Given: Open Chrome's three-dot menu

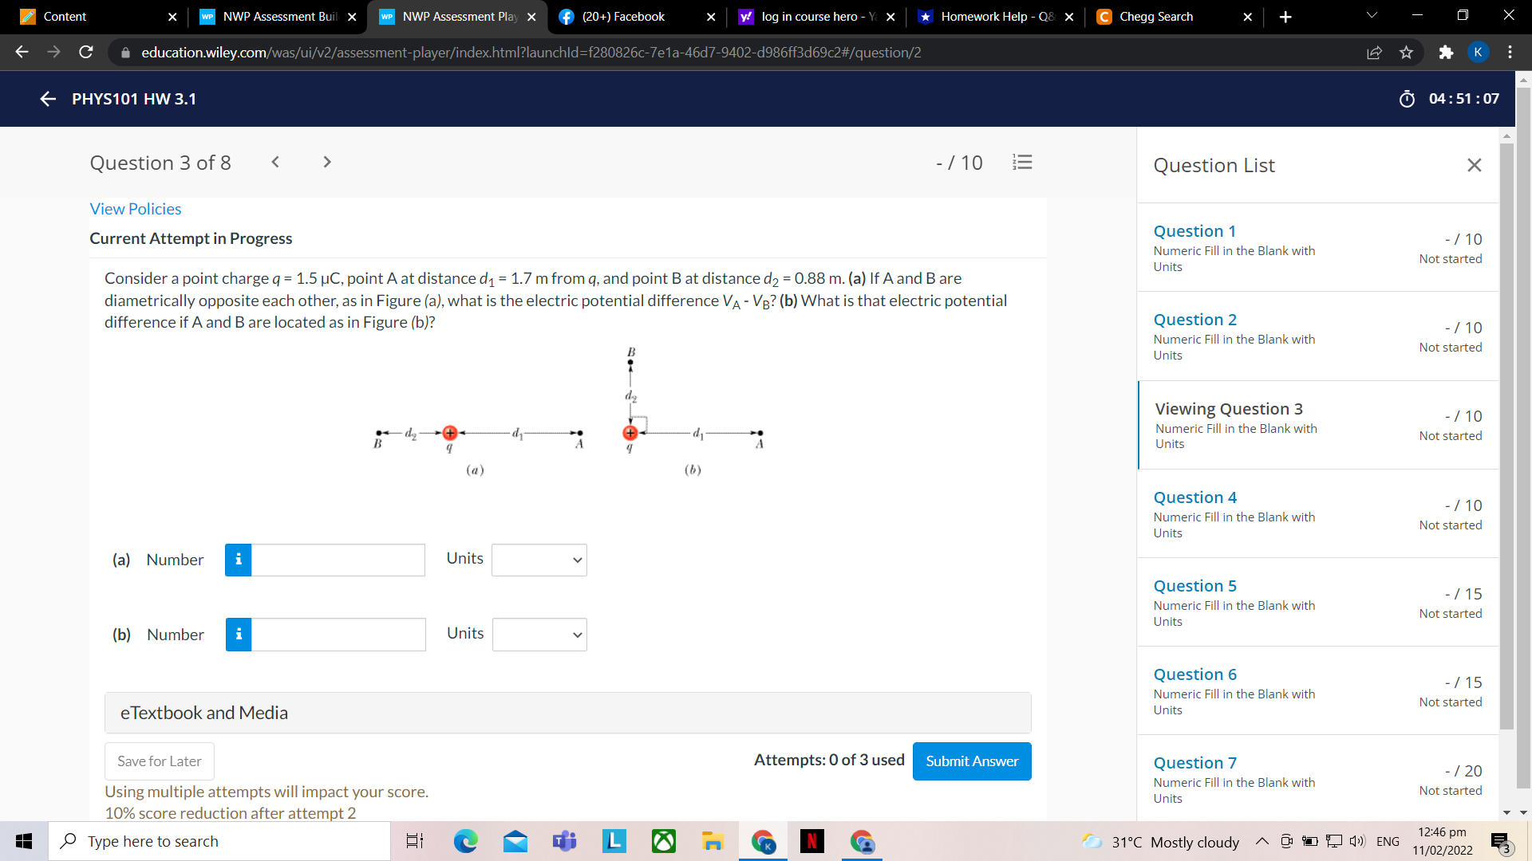Looking at the screenshot, I should [x=1510, y=52].
